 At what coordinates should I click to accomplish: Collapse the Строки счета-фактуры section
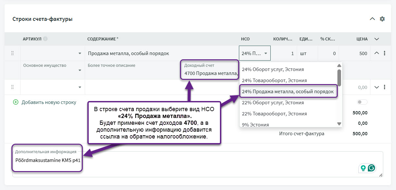(372, 19)
